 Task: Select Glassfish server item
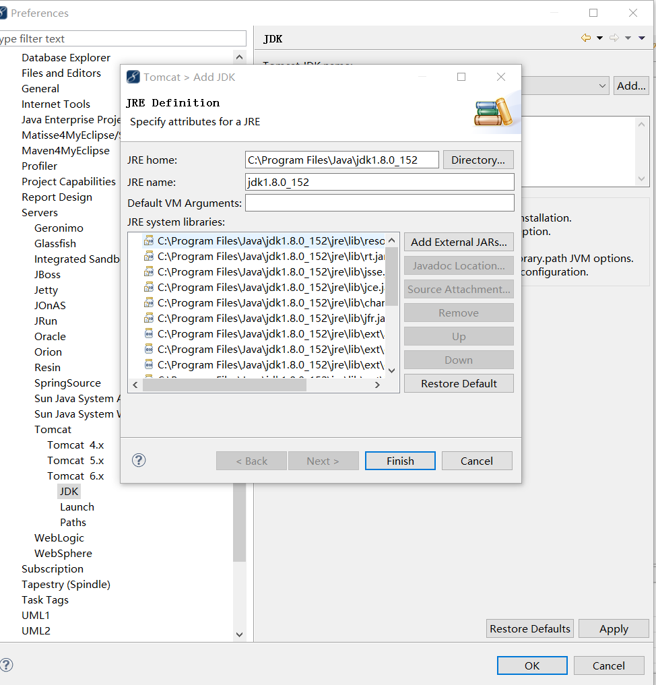tap(55, 244)
